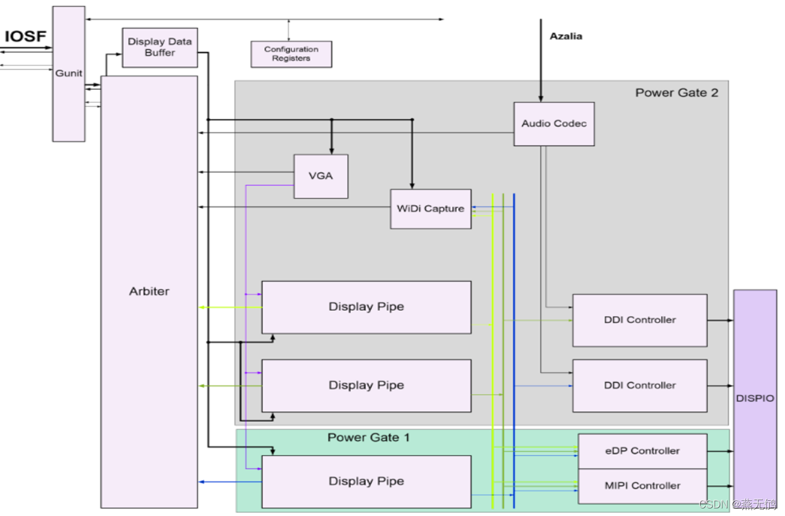The width and height of the screenshot is (785, 516).
Task: Click the Audio Codec block
Action: click(554, 124)
